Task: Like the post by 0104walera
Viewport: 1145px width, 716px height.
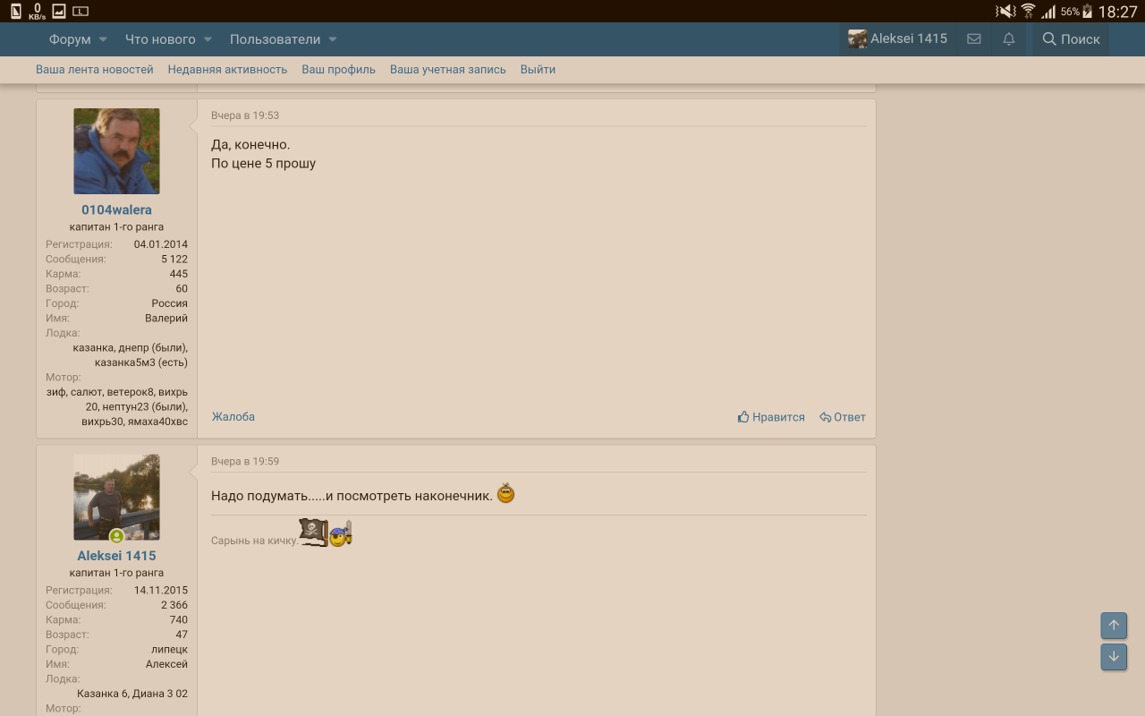Action: pyautogui.click(x=771, y=417)
